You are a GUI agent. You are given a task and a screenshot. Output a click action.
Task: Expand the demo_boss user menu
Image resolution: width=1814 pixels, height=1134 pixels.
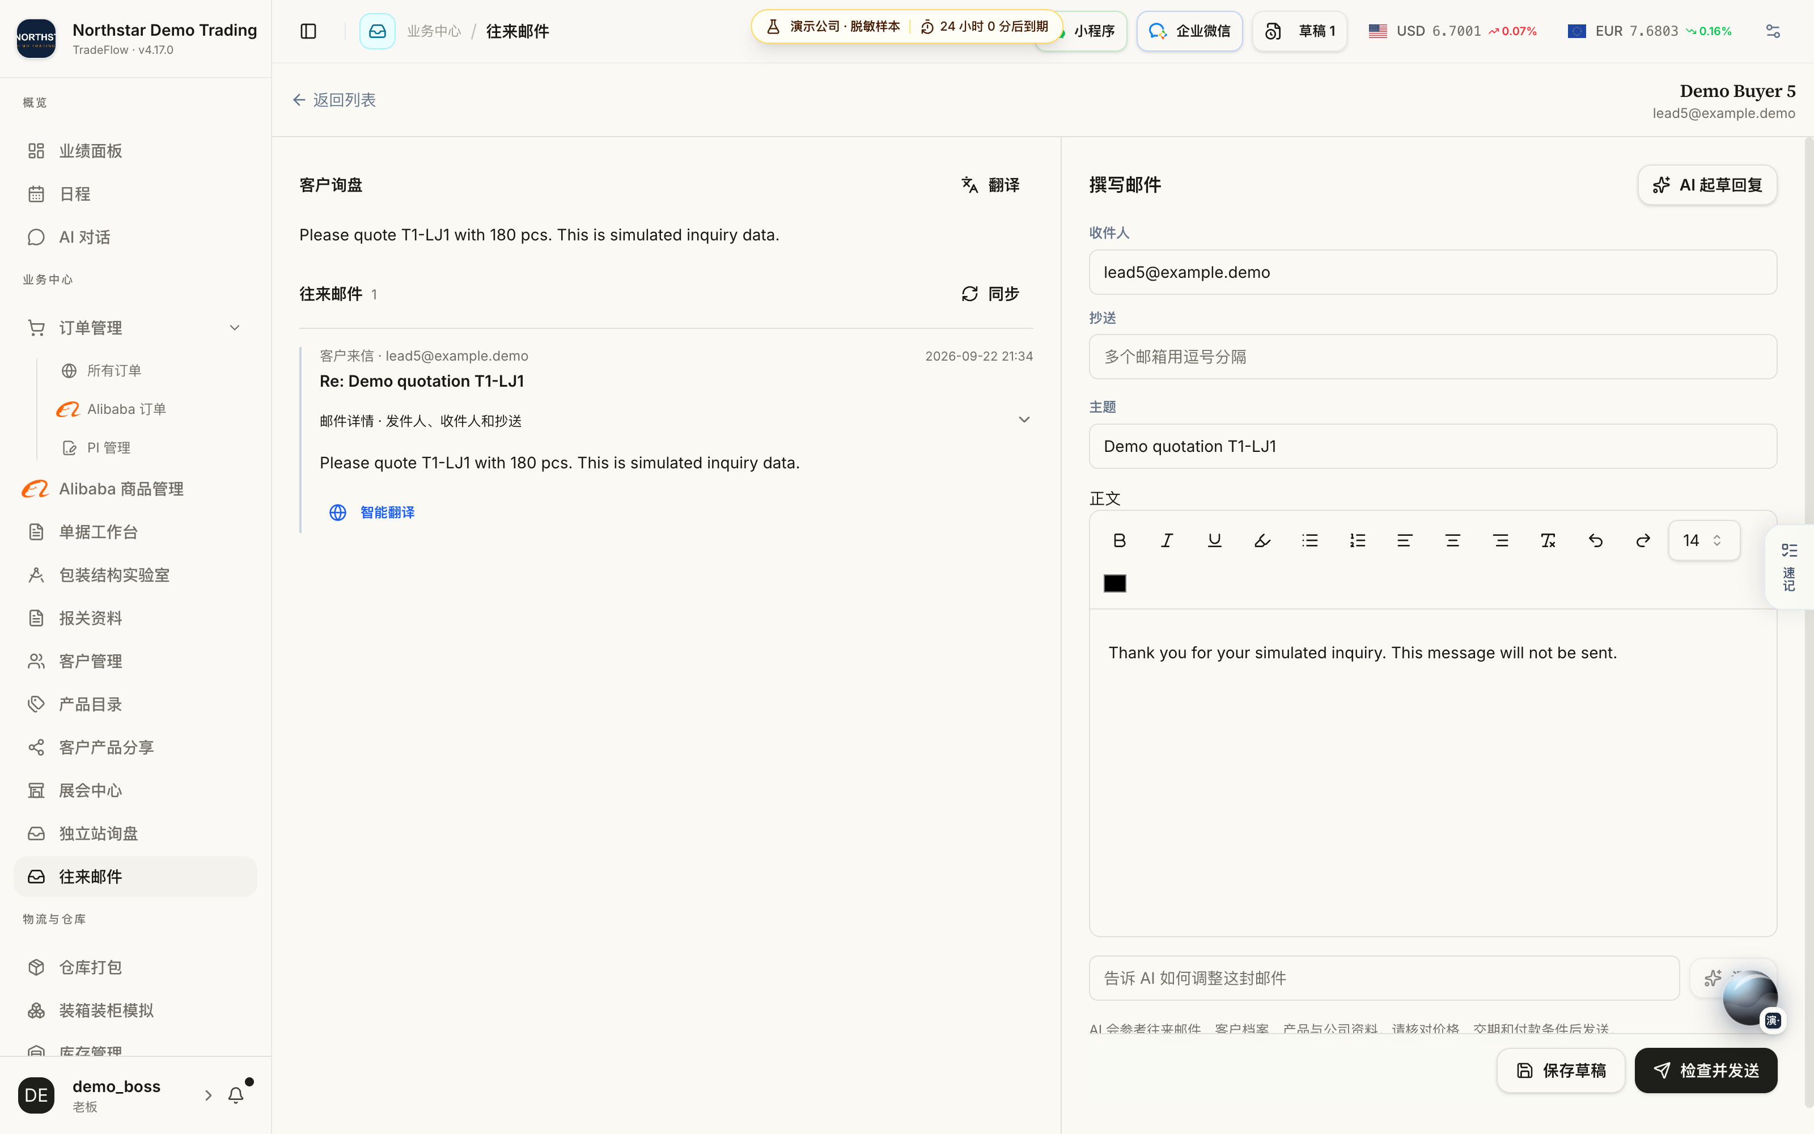(207, 1095)
